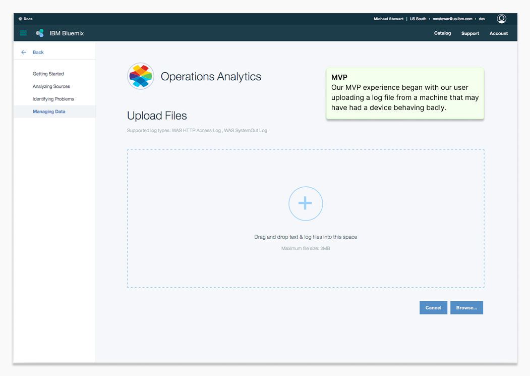Open the dev space selector
This screenshot has width=530, height=376.
(482, 19)
